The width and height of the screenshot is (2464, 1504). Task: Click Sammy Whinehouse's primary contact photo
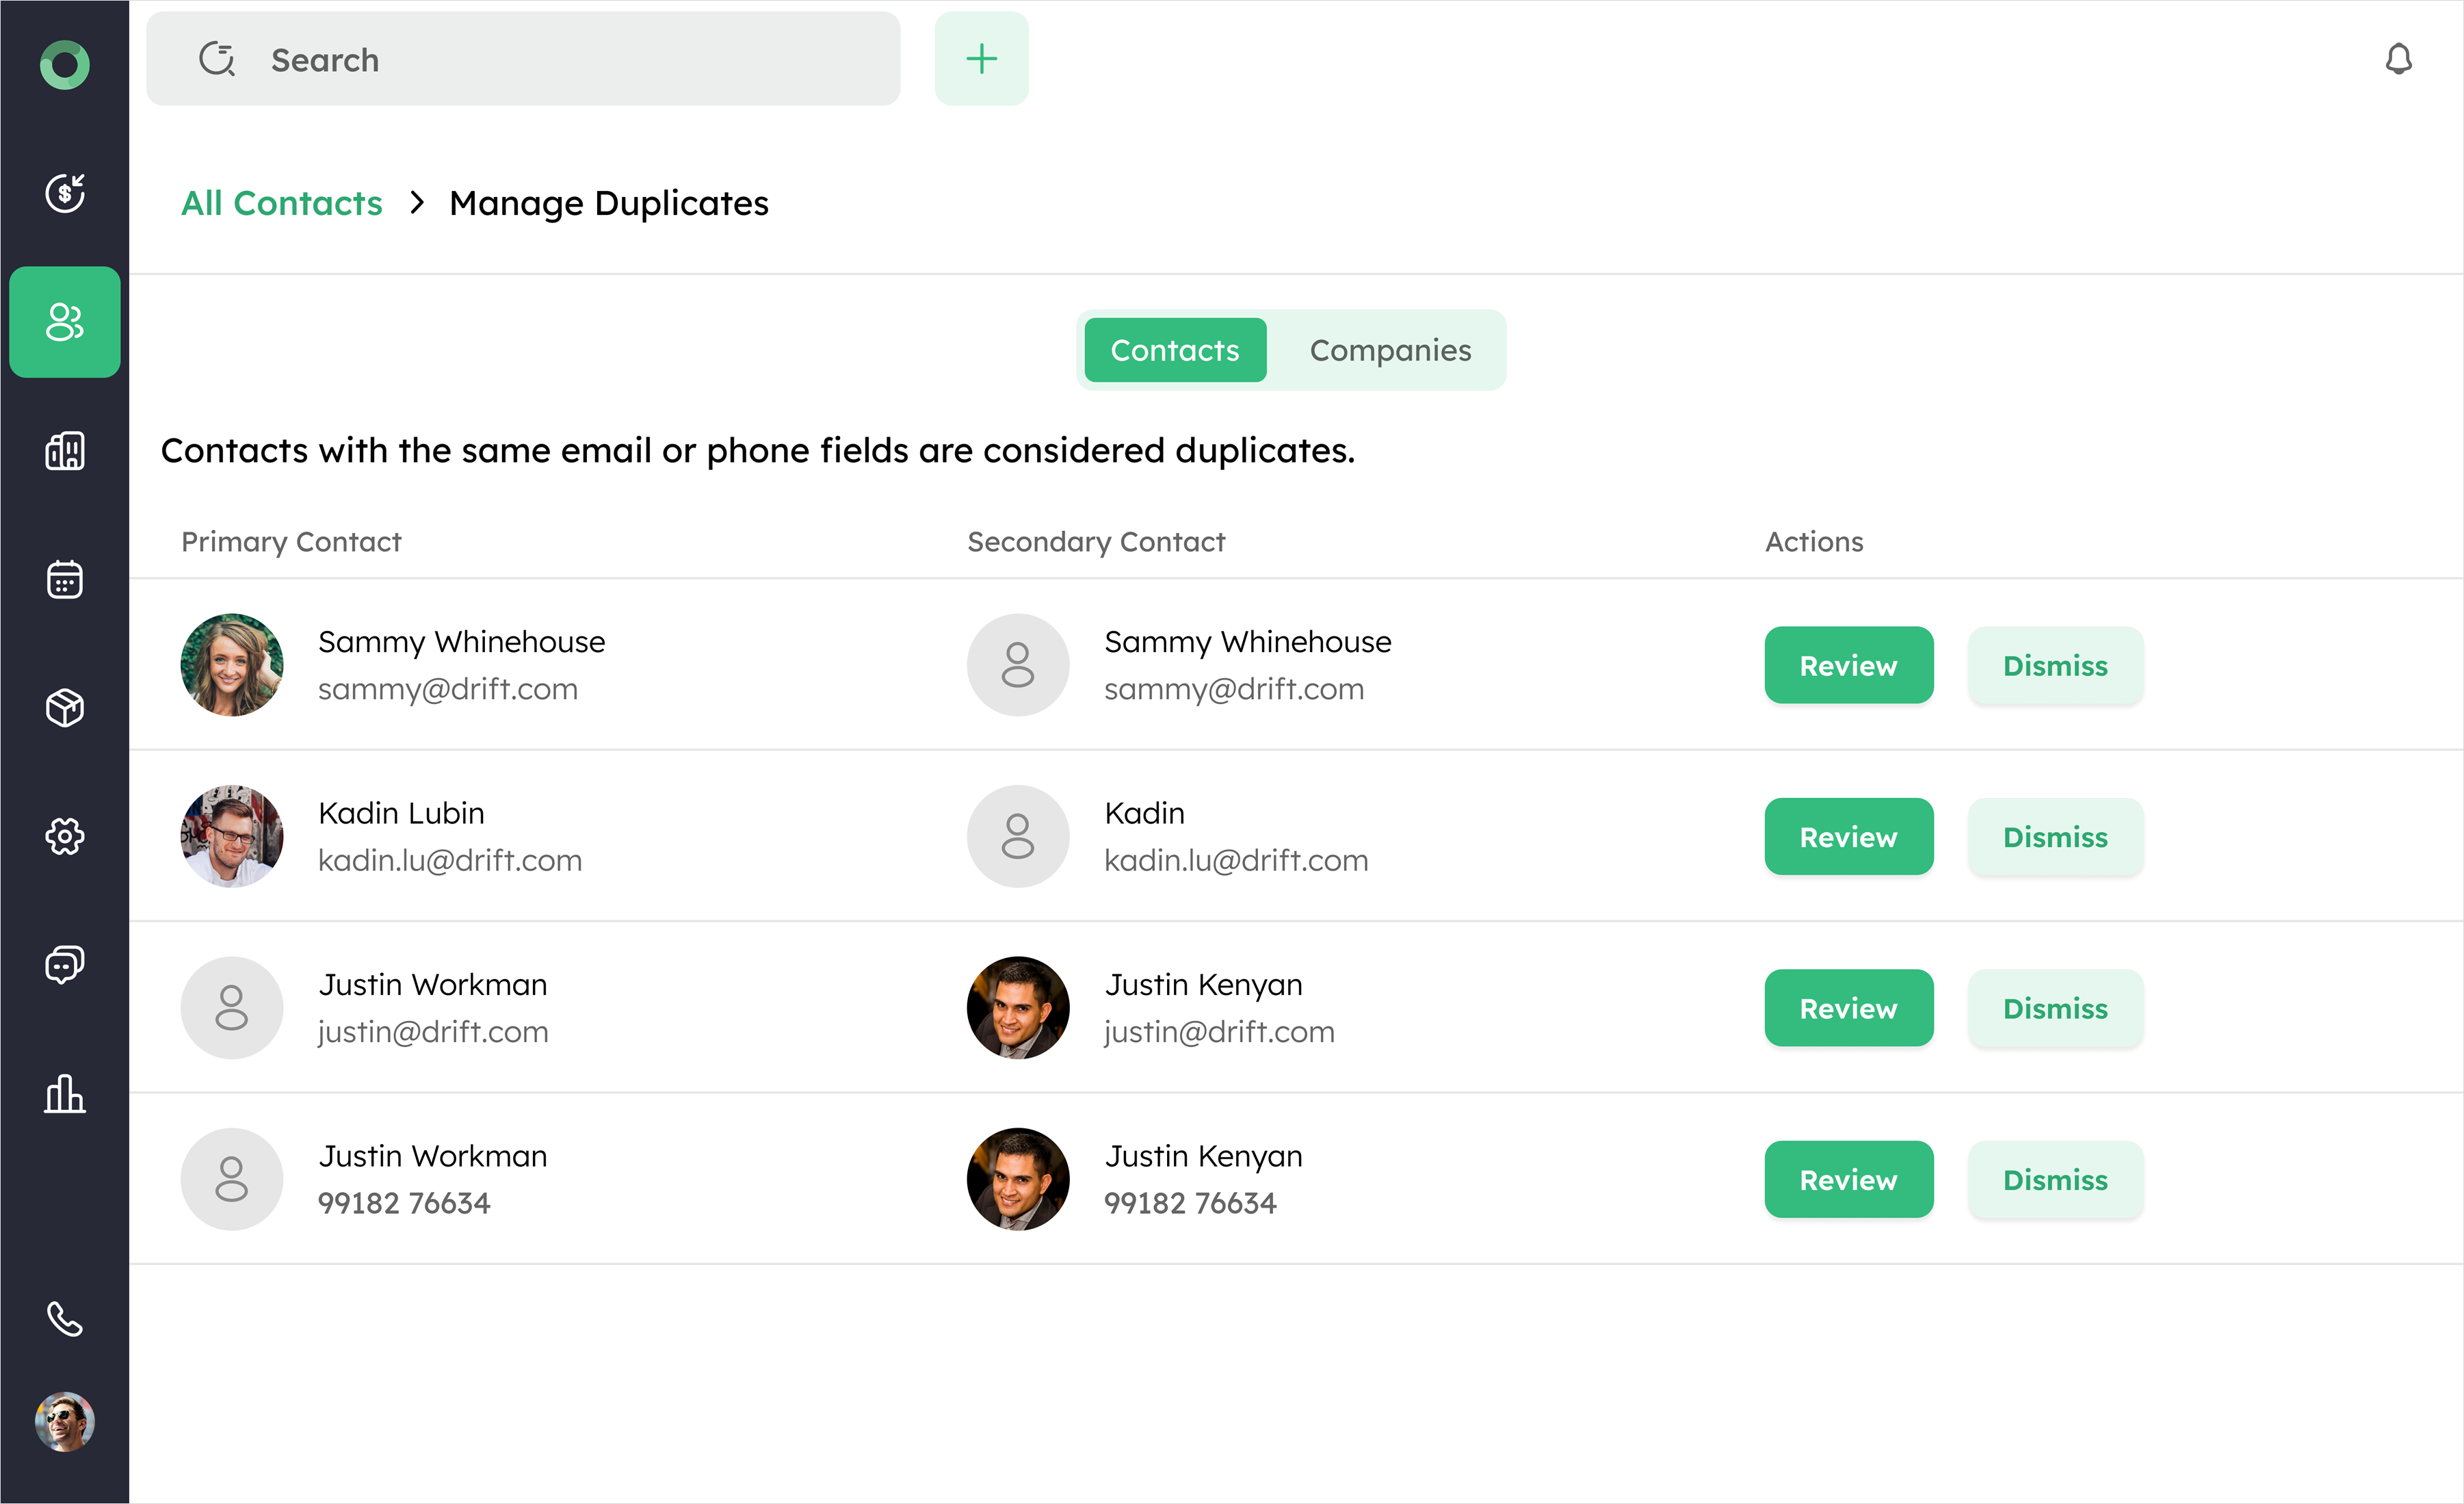coord(232,665)
